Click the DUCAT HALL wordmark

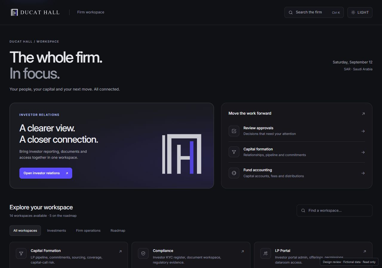[40, 13]
